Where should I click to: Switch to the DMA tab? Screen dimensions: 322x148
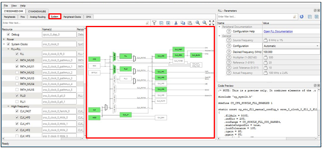89,17
